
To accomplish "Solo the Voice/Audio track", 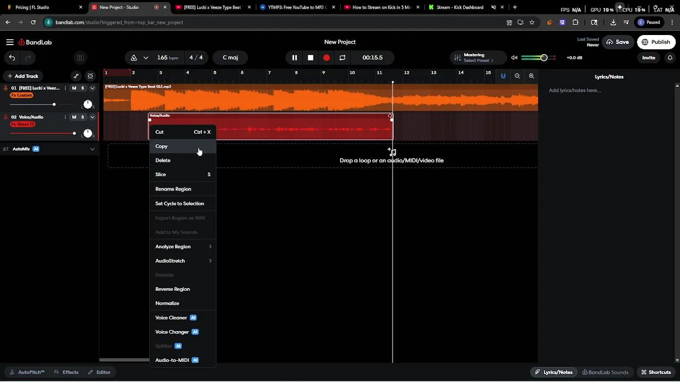I will point(82,117).
